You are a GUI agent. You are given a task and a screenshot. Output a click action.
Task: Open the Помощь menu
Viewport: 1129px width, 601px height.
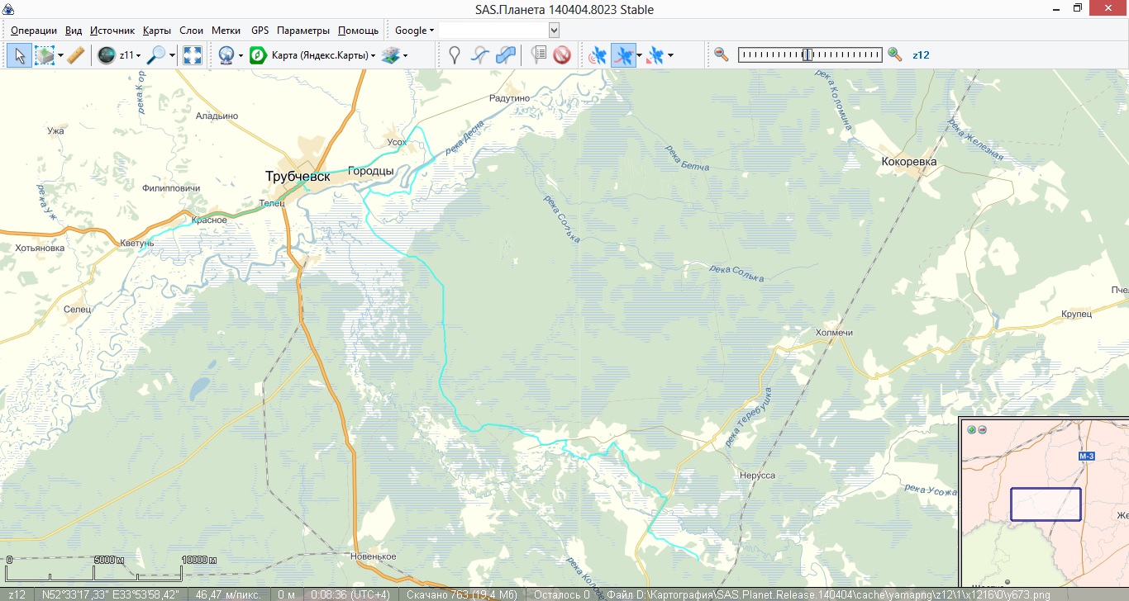(x=358, y=31)
